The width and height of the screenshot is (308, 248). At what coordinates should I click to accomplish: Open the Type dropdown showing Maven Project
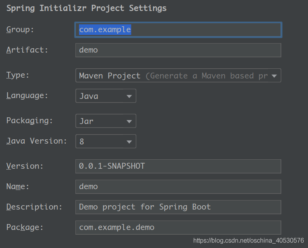click(178, 76)
